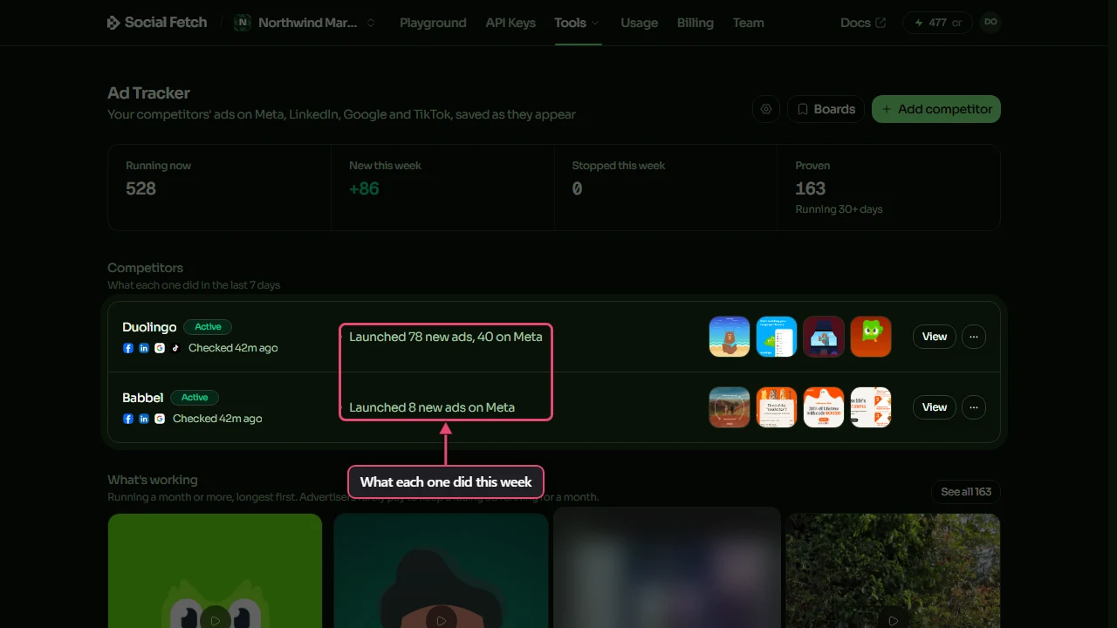Click the TikTok icon under Duolingo
Image resolution: width=1117 pixels, height=628 pixels.
pos(175,348)
